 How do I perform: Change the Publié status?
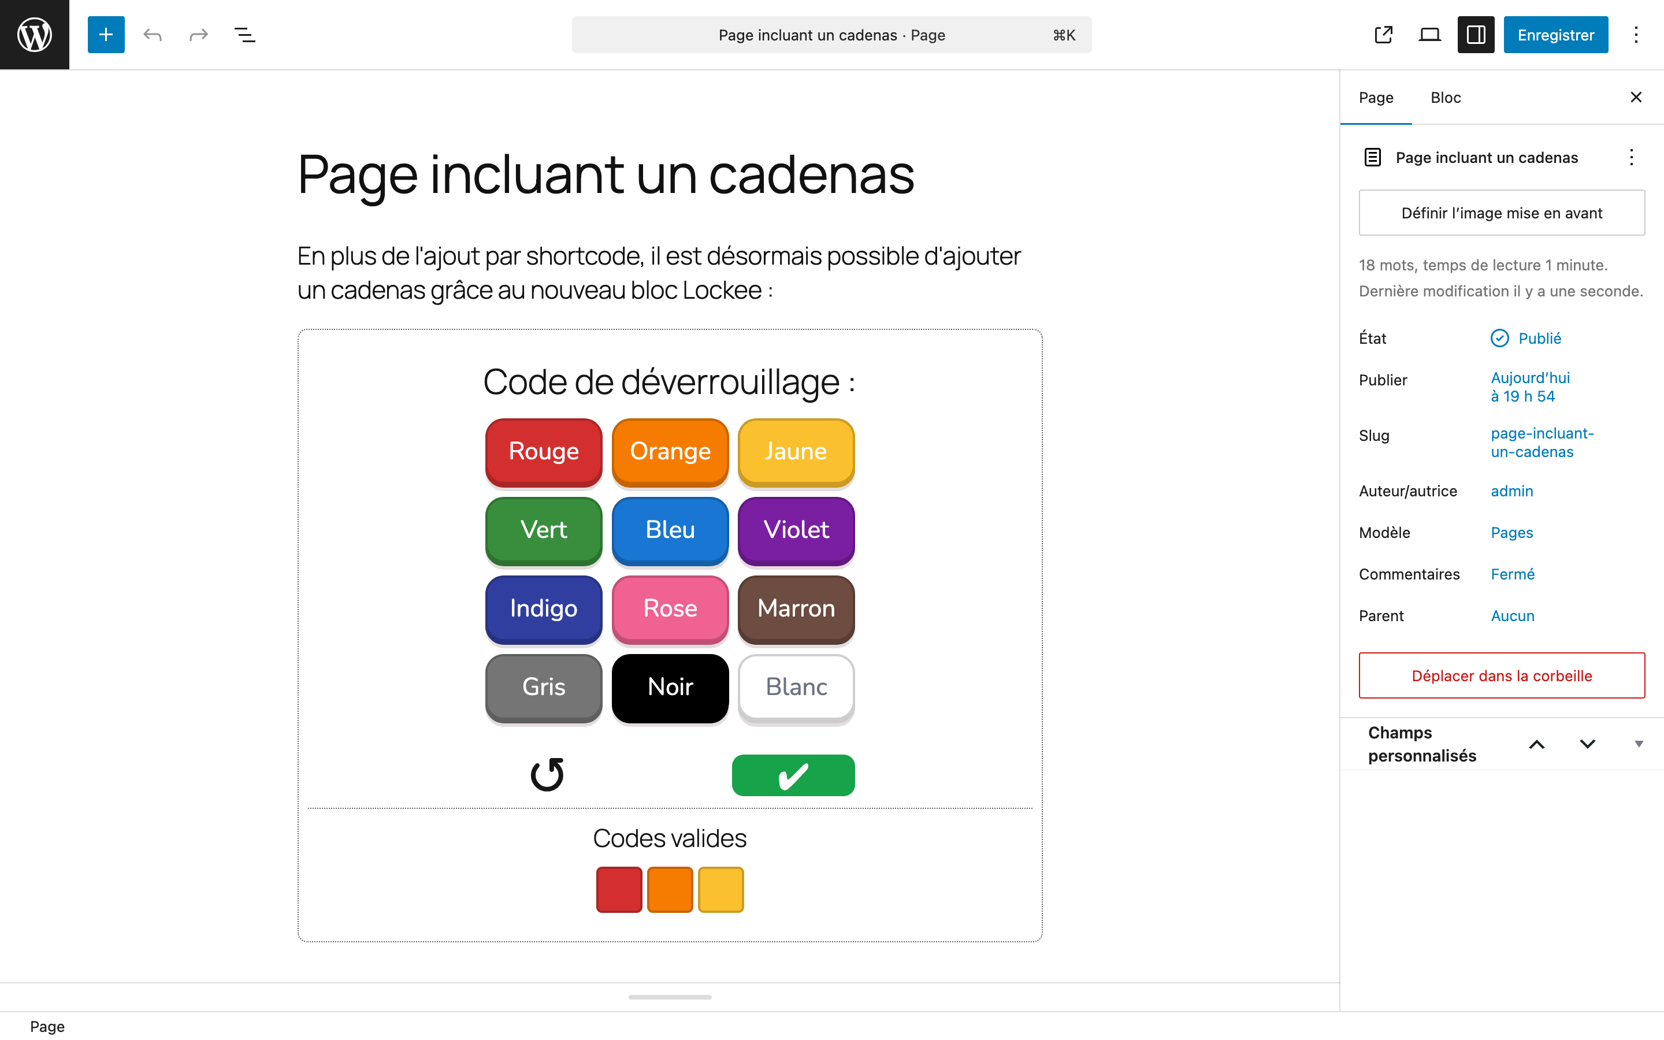pyautogui.click(x=1539, y=338)
